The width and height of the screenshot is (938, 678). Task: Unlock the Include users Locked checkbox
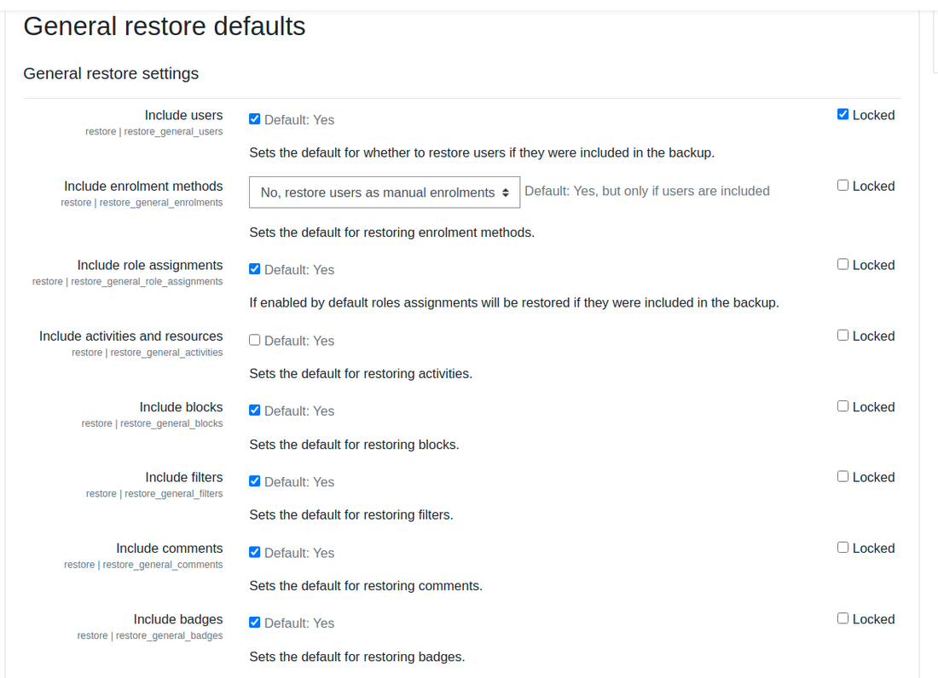(842, 114)
